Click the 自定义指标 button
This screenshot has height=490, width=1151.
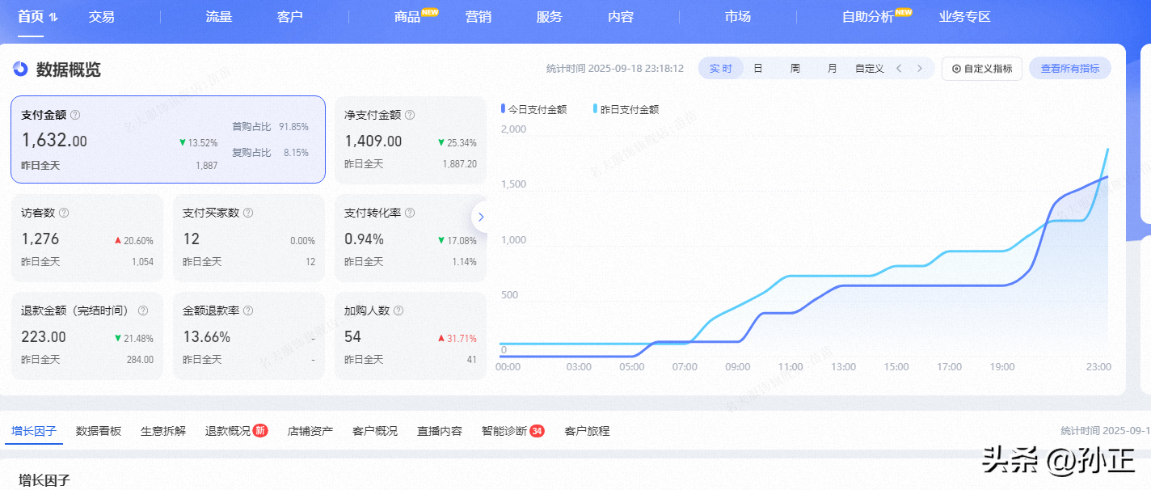(x=982, y=69)
